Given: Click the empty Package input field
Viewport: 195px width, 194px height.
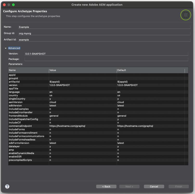Looking at the screenshot, I should point(106,59).
